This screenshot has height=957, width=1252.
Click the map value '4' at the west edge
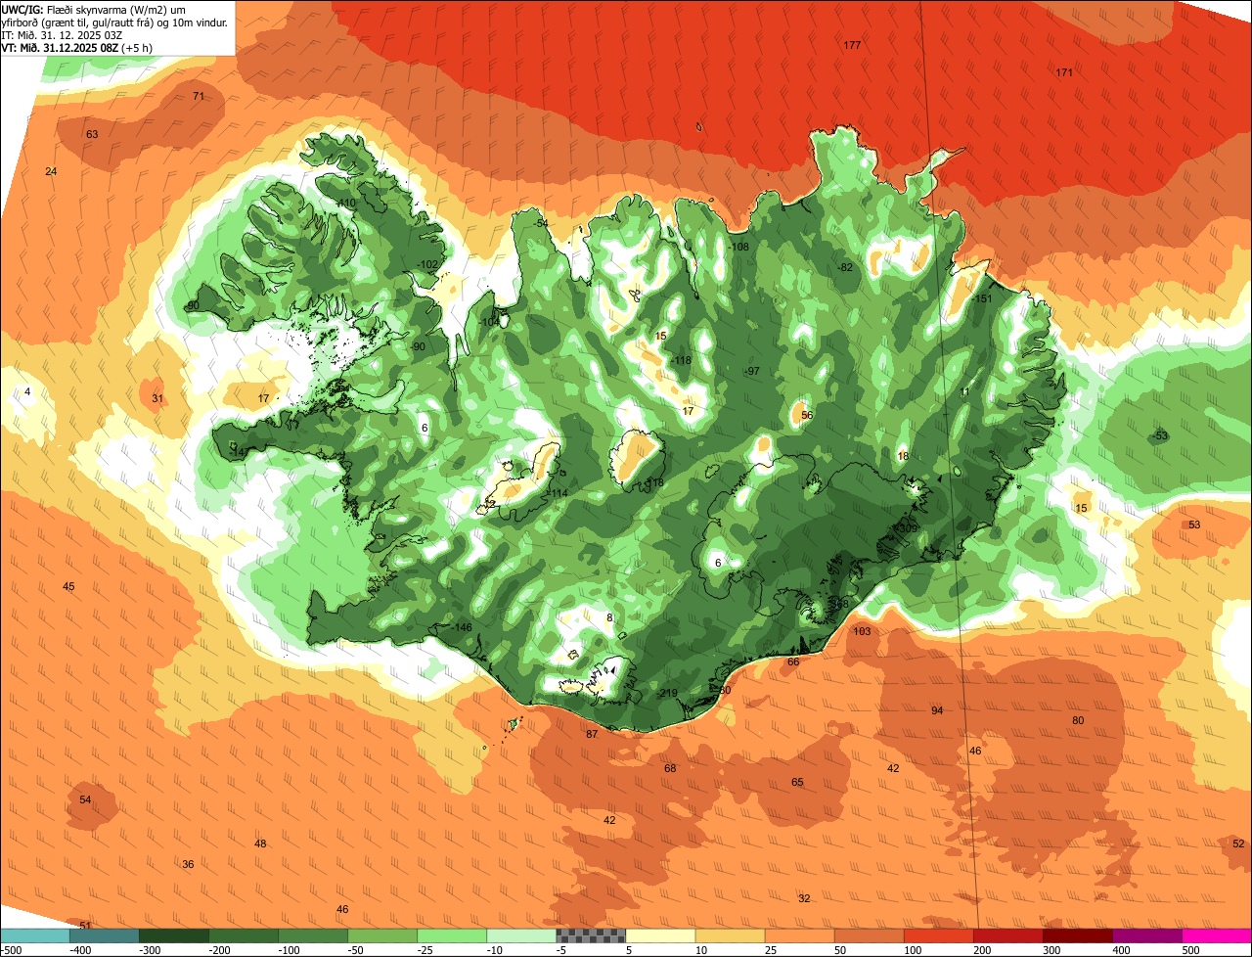click(x=27, y=391)
